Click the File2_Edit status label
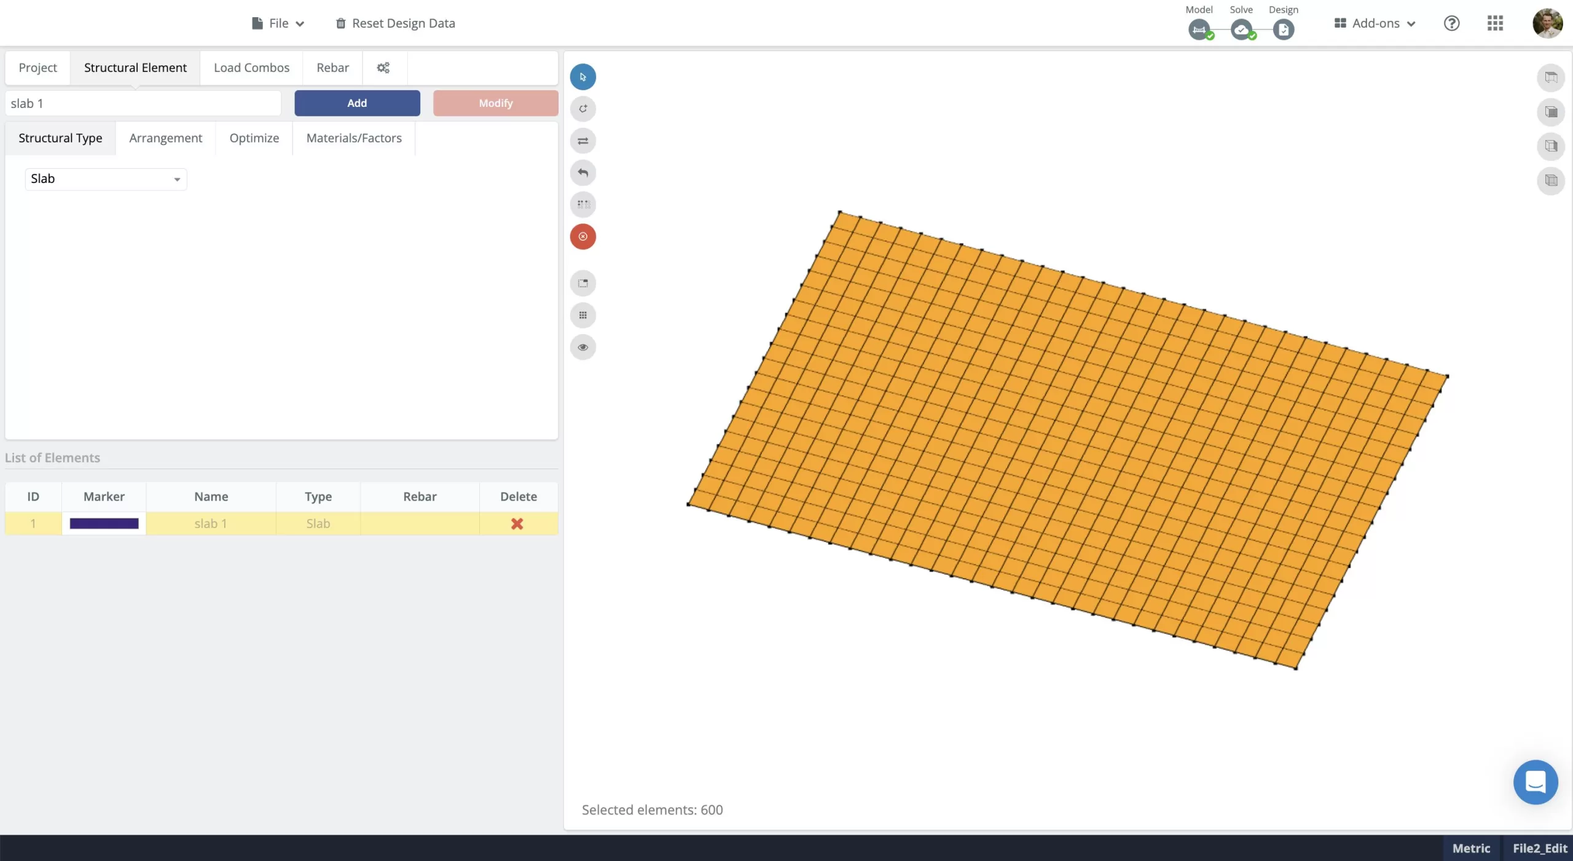 point(1539,848)
